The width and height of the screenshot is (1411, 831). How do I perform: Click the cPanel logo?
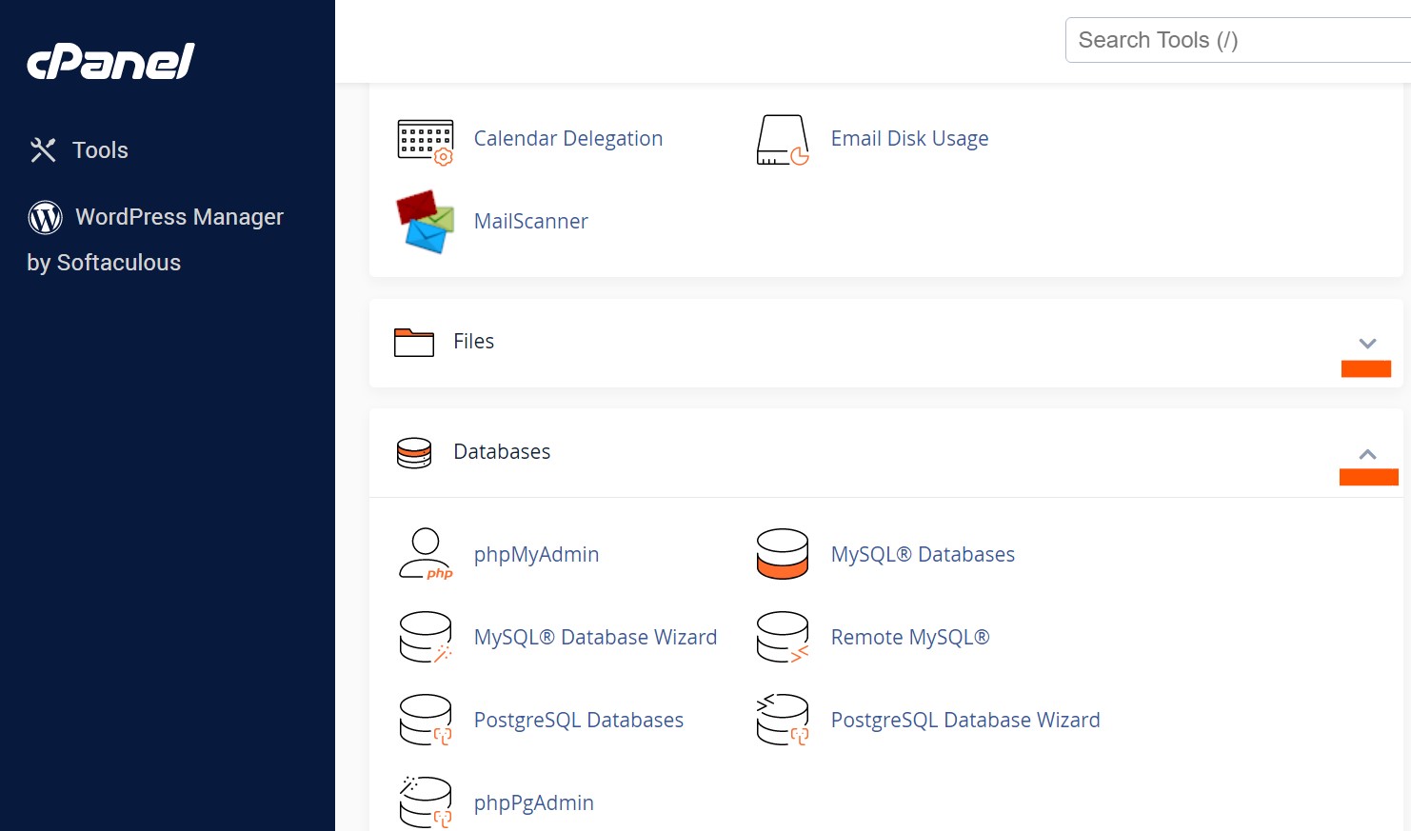[110, 62]
